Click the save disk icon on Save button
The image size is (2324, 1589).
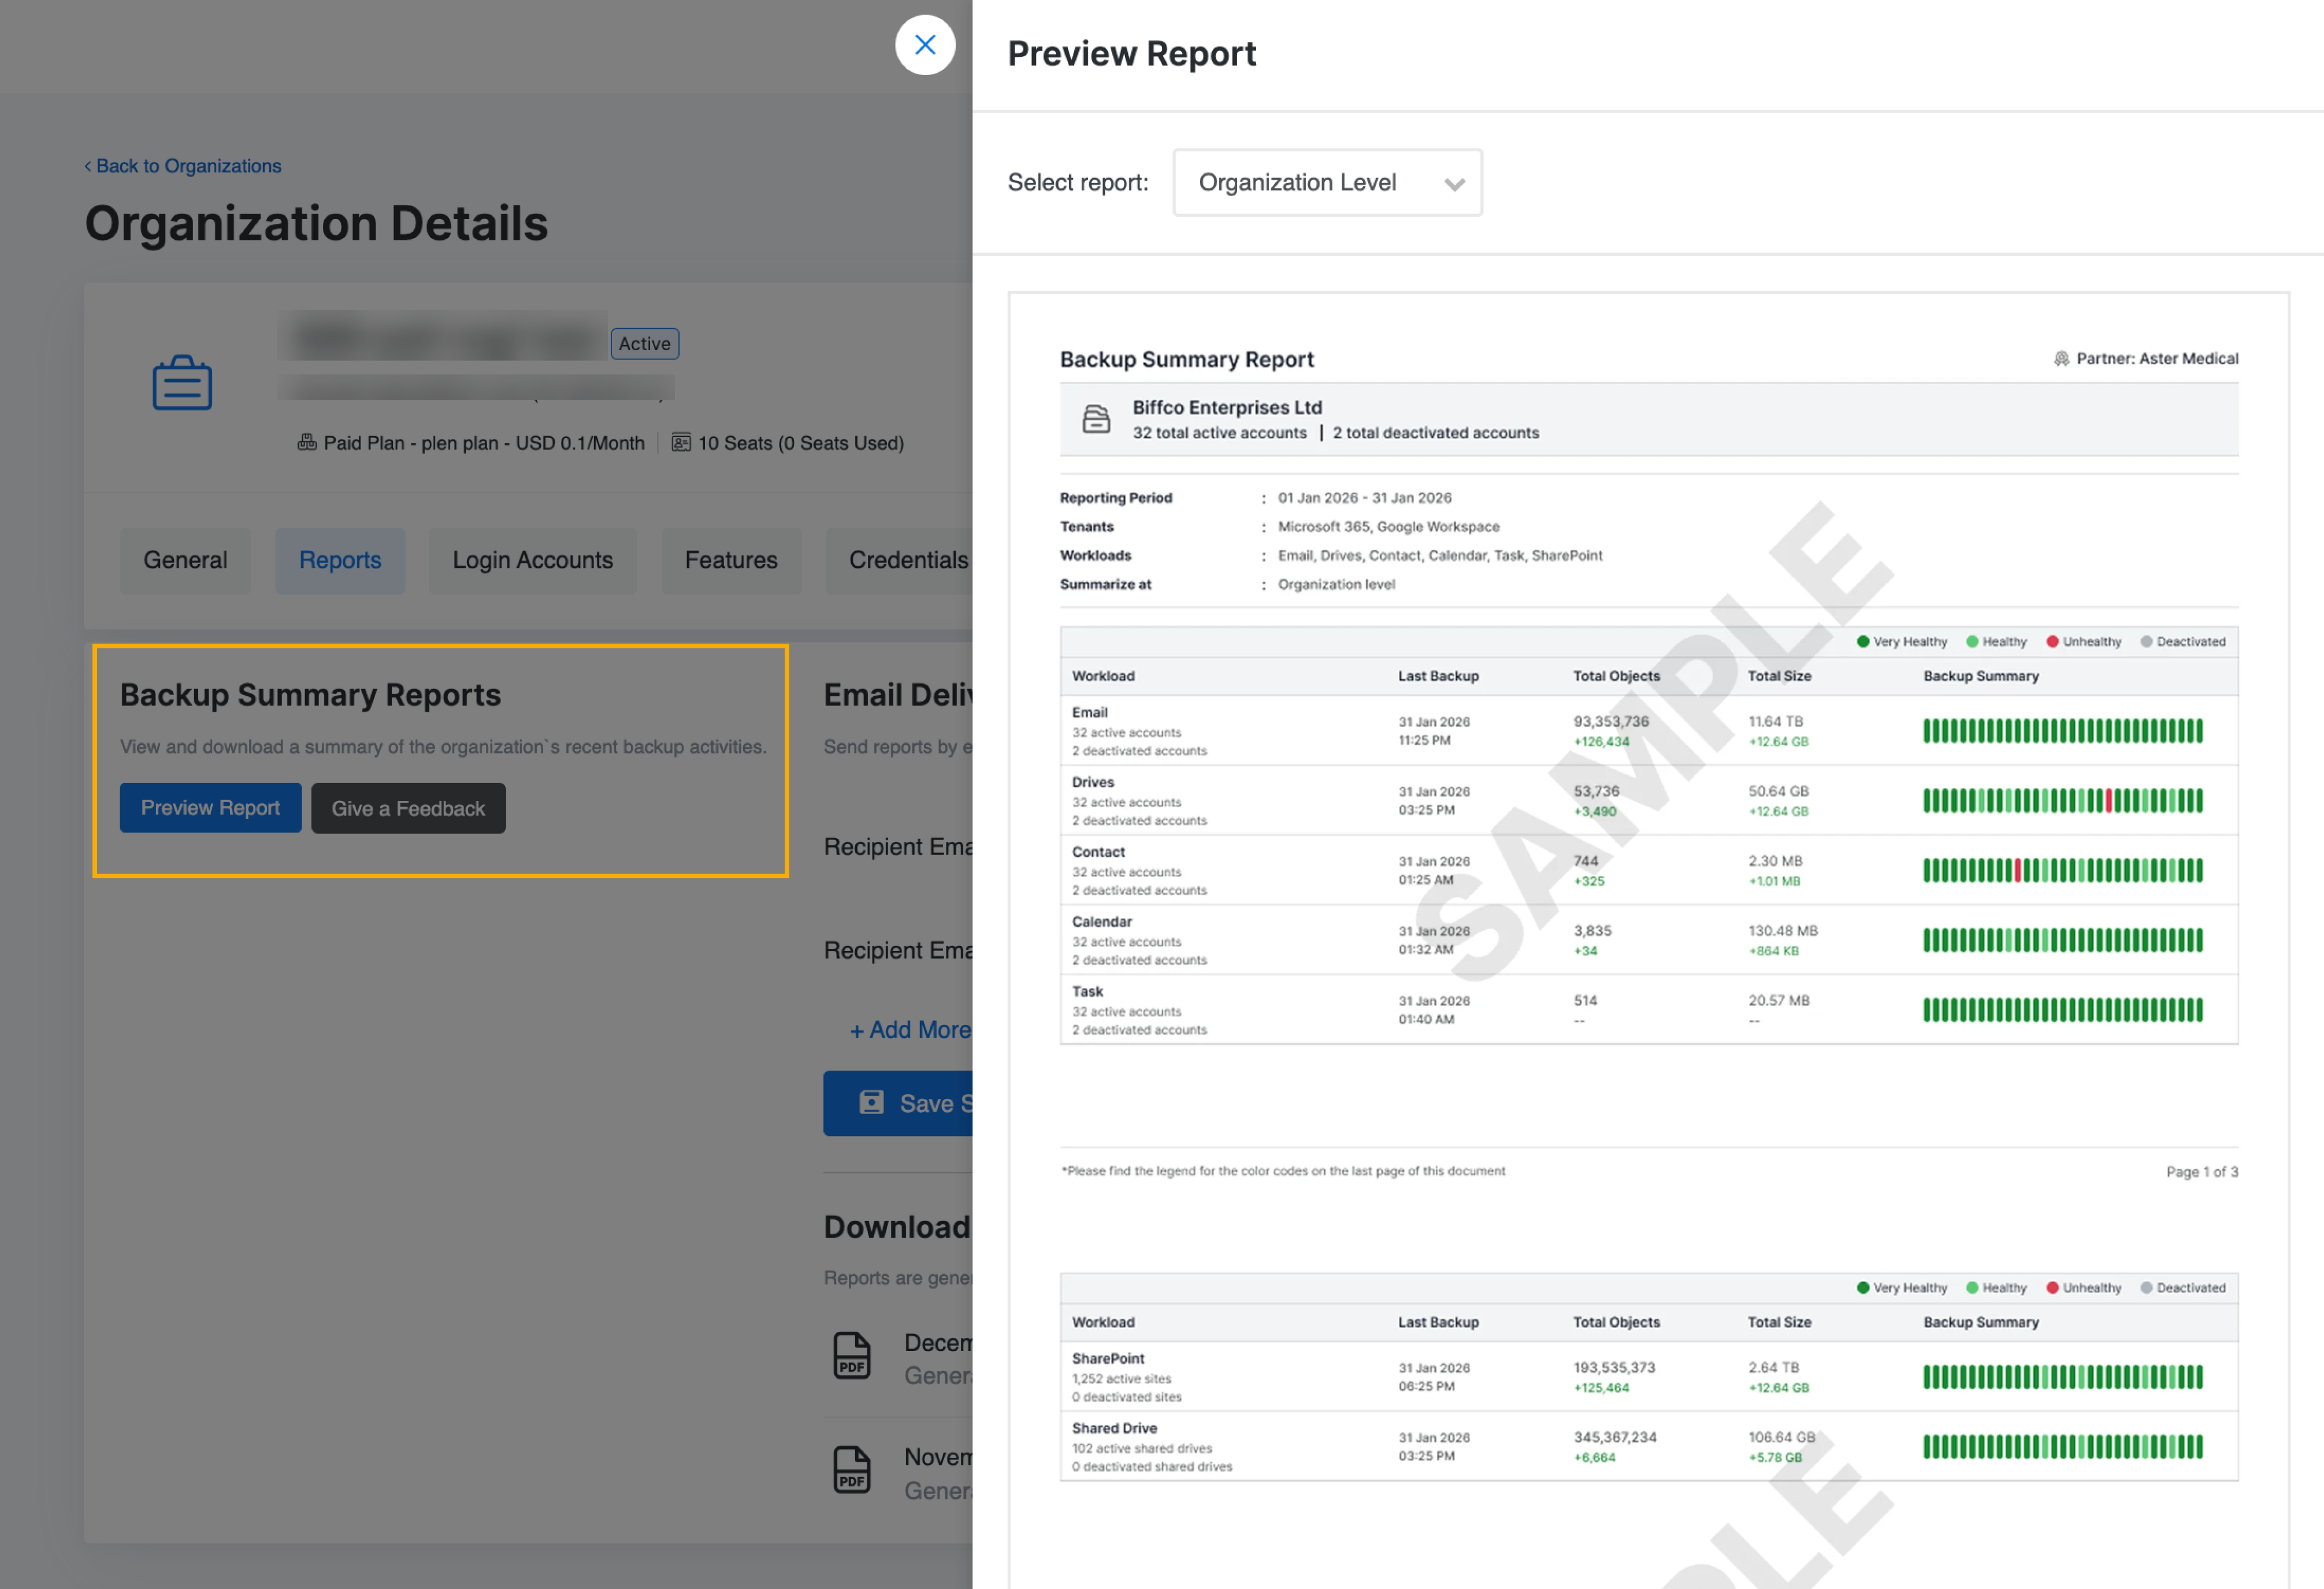pos(872,1102)
